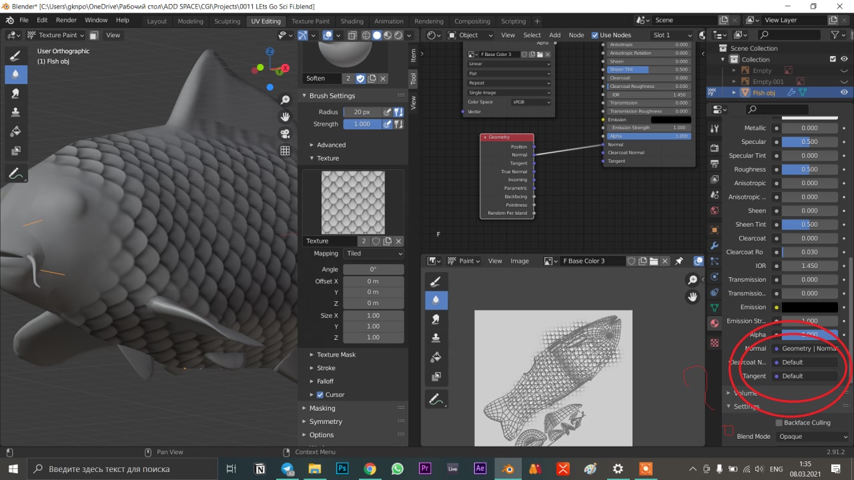
Task: Open the Texture checker properties tab
Action: coord(715,343)
